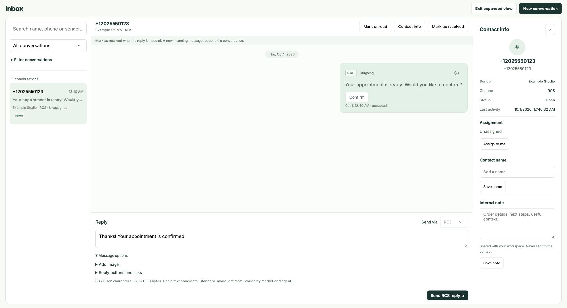Expand Reply buttons and links section
567x308 pixels.
coord(119,273)
